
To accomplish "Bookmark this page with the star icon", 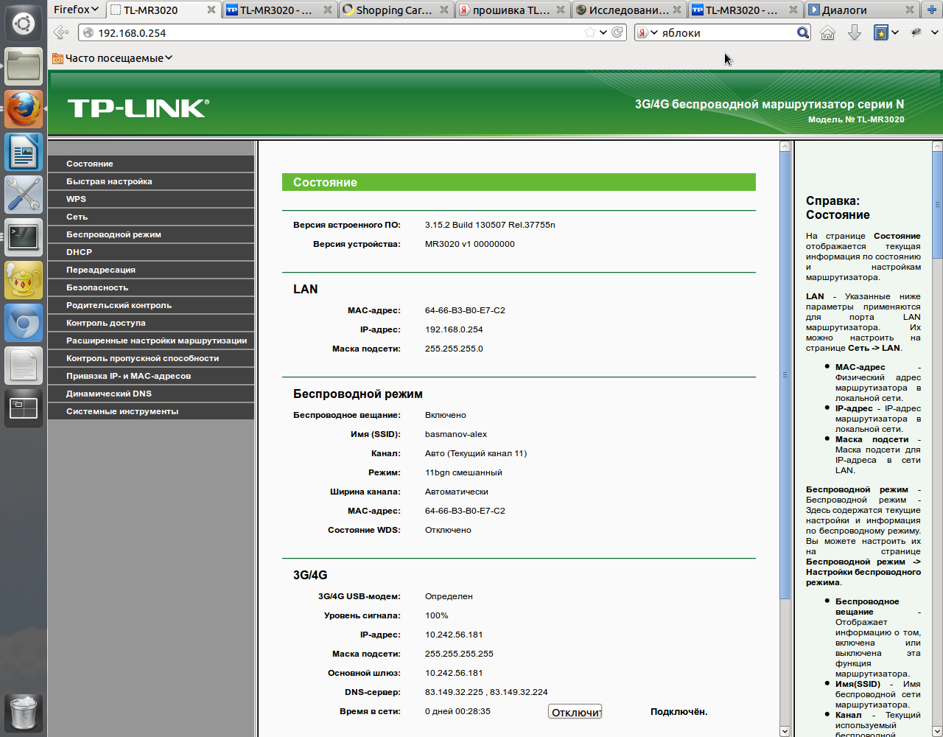I will (x=590, y=32).
